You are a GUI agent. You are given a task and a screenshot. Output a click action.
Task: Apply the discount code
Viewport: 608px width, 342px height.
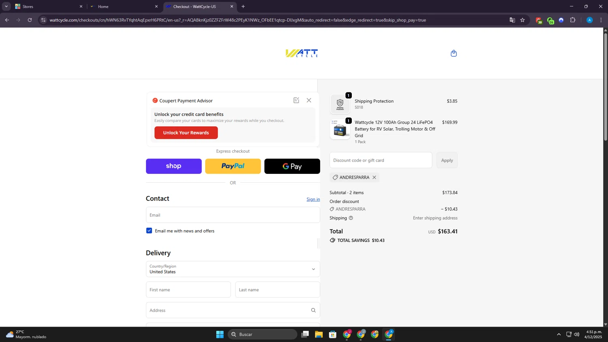tap(447, 160)
